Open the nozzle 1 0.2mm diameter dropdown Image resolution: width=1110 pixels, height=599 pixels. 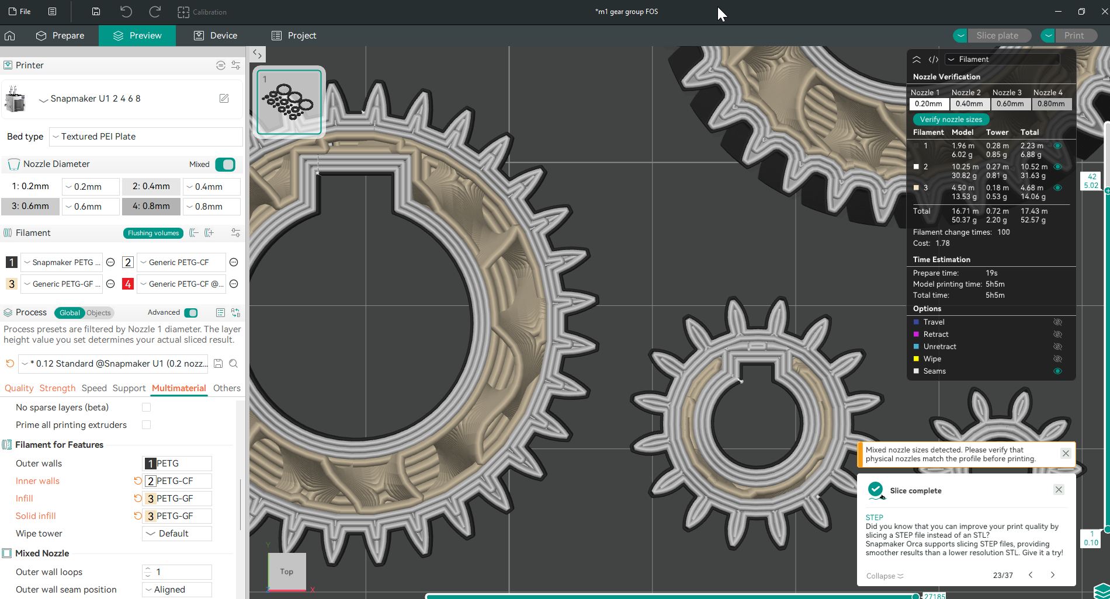[x=91, y=187]
